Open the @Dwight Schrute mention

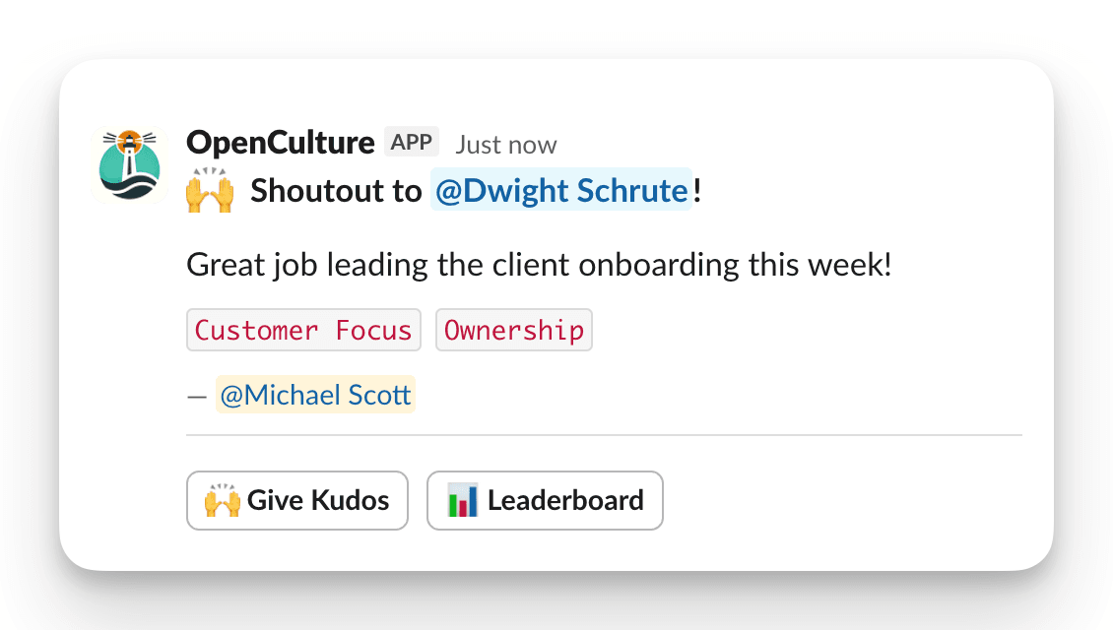[x=560, y=190]
